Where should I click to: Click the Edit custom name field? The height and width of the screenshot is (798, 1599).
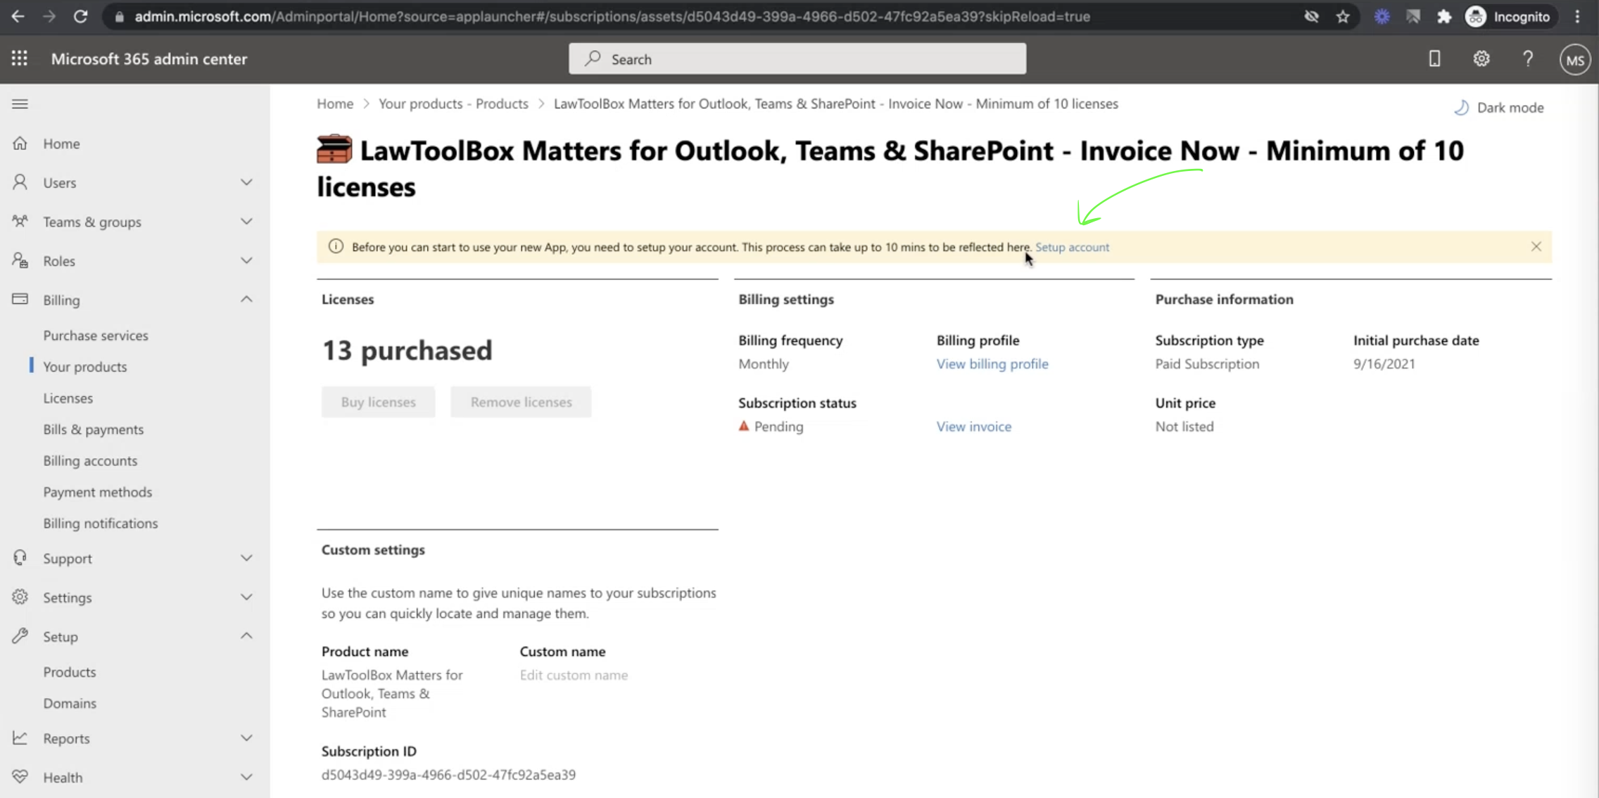click(574, 675)
